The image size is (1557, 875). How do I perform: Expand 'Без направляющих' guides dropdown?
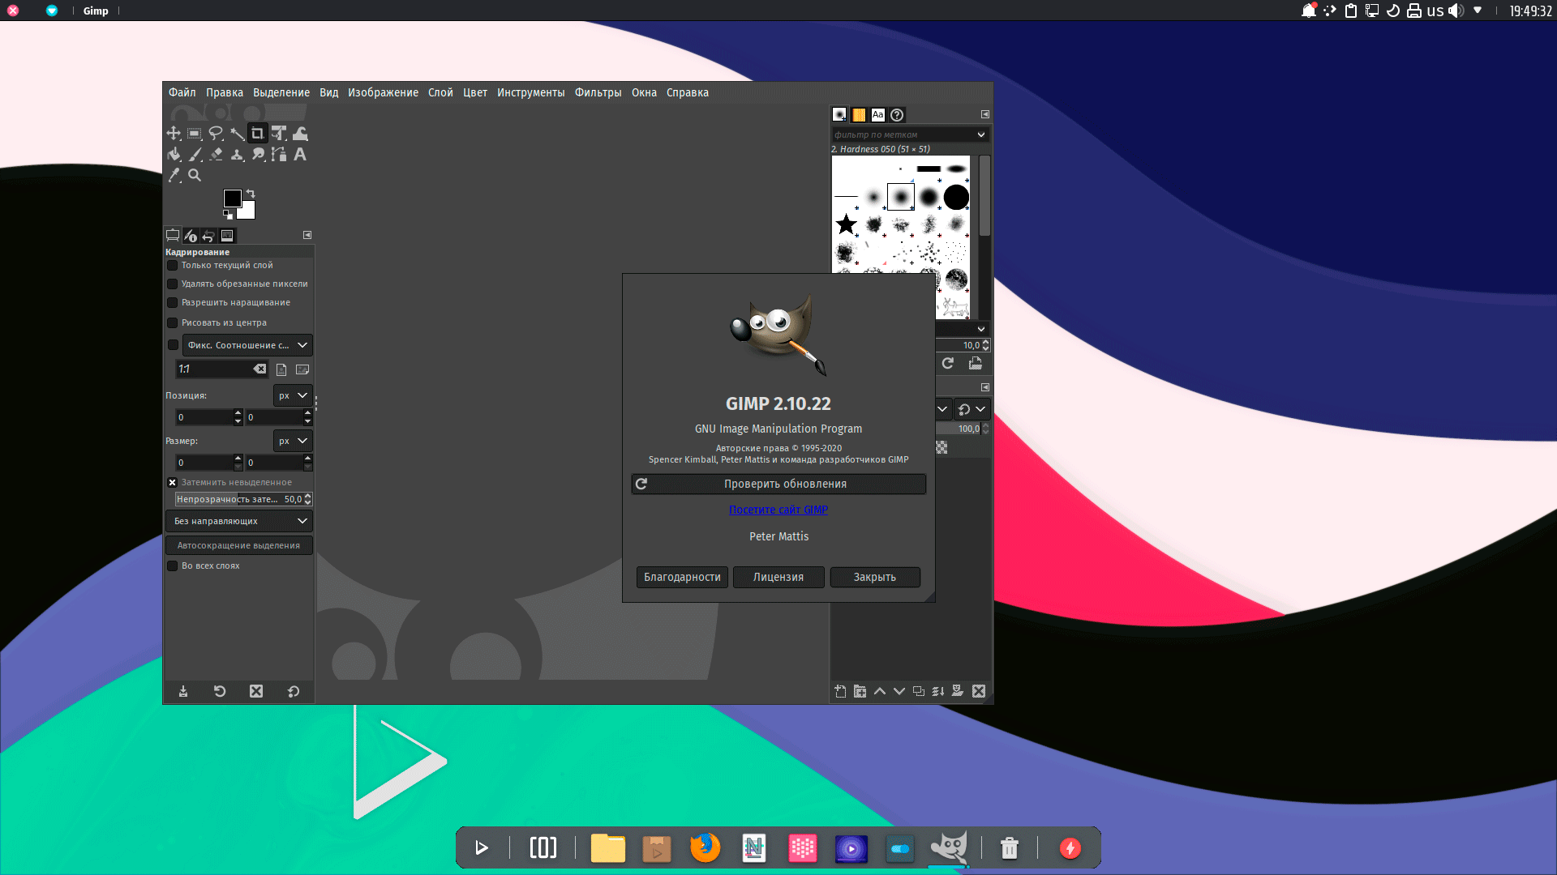[x=239, y=521]
